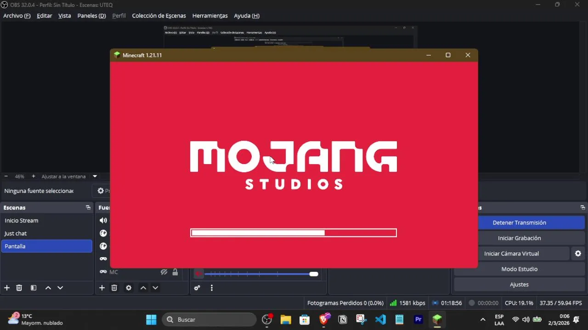Click the Windows taskbar Buscar search box

[x=209, y=319]
